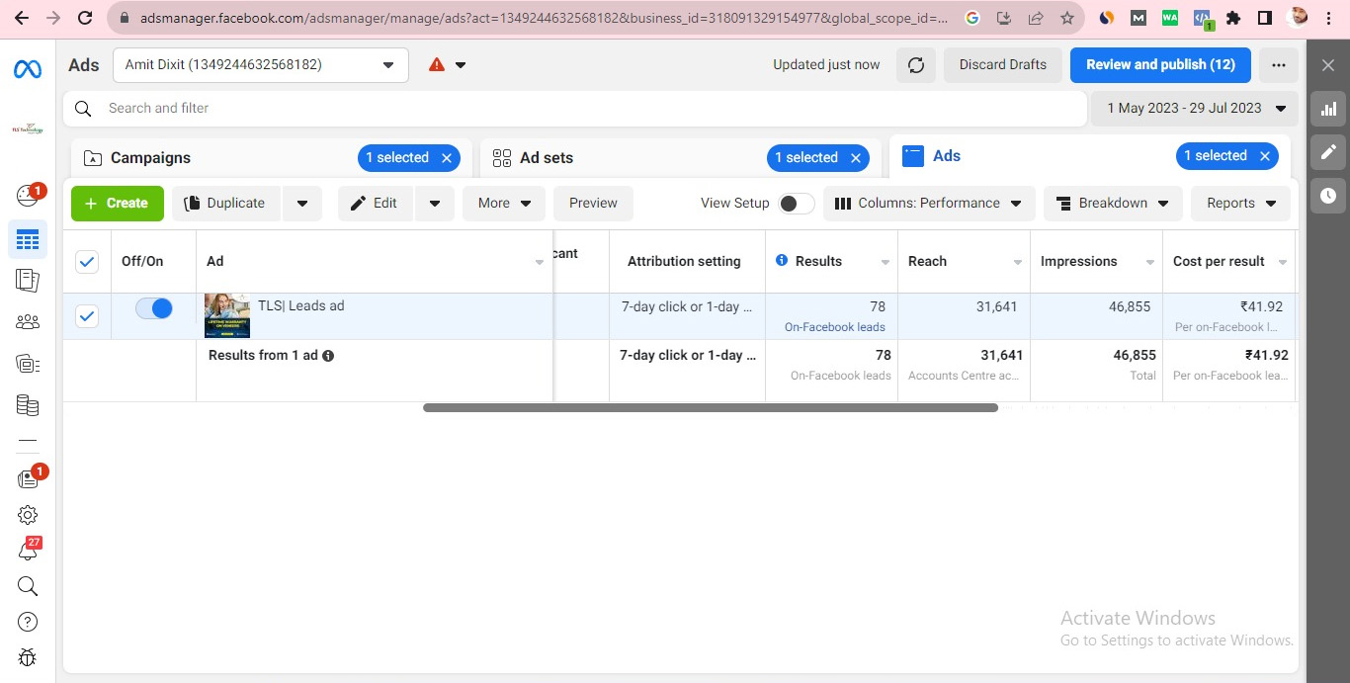
Task: Open the help question mark icon
Action: 28,622
